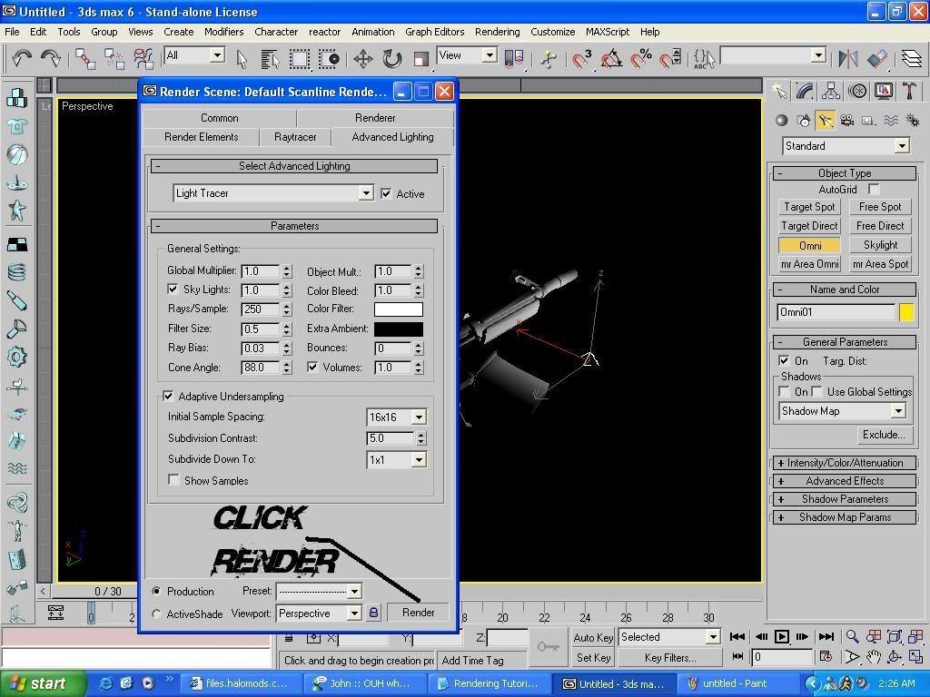Click the Skylight light type button

click(x=880, y=245)
